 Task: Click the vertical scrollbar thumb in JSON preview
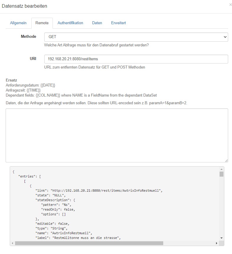221,174
